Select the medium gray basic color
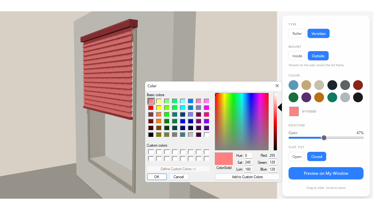The height and width of the screenshot is (210, 373). [x=175, y=135]
